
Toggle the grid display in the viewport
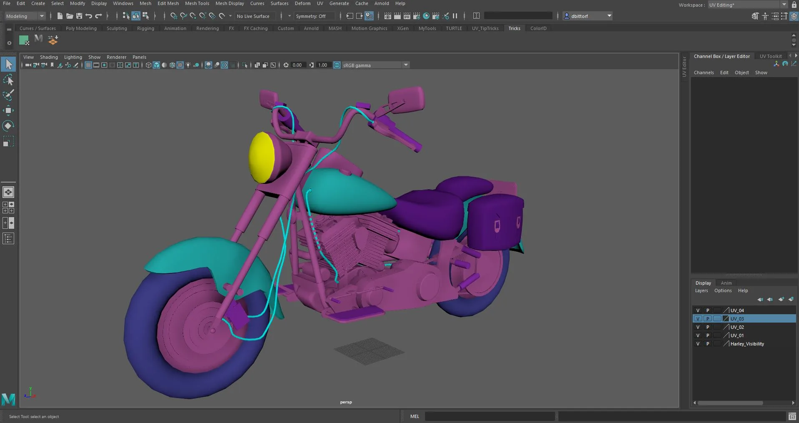(x=88, y=65)
